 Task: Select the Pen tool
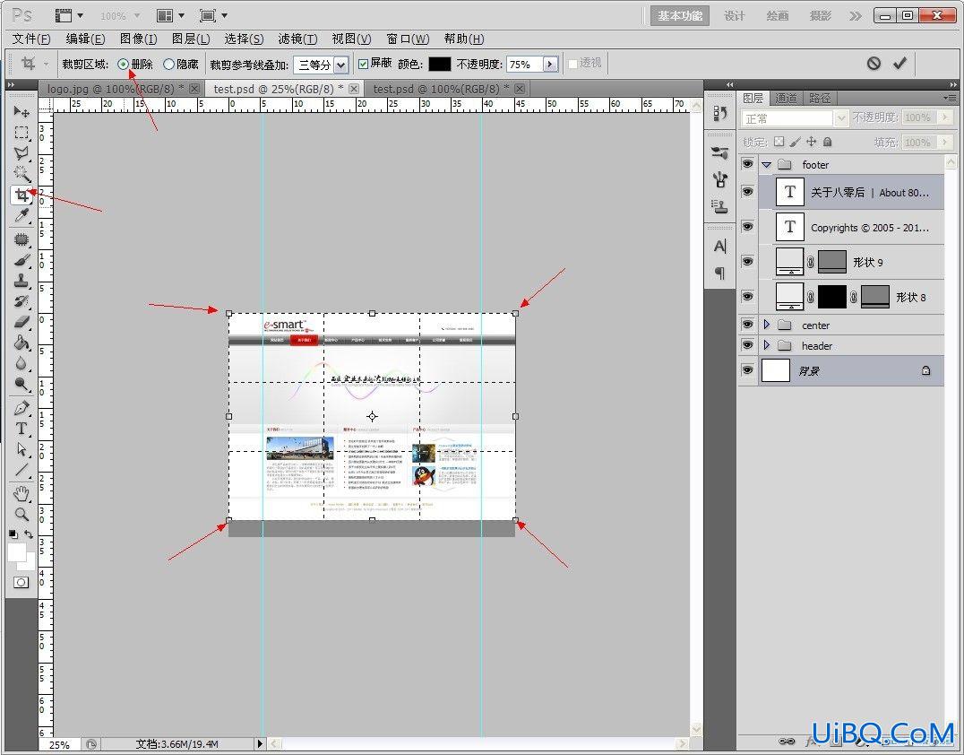point(22,408)
